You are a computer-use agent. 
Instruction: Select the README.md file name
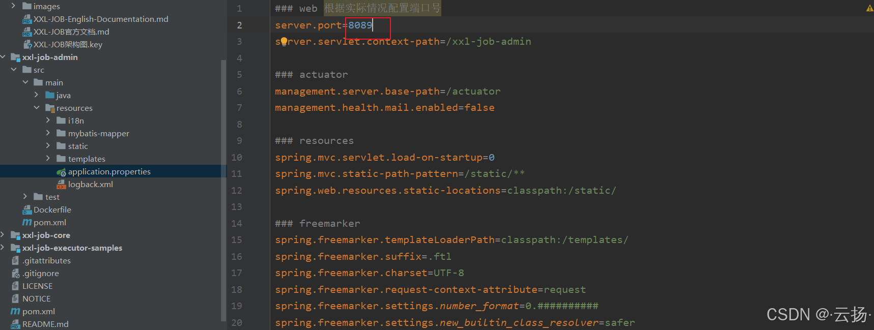(45, 324)
